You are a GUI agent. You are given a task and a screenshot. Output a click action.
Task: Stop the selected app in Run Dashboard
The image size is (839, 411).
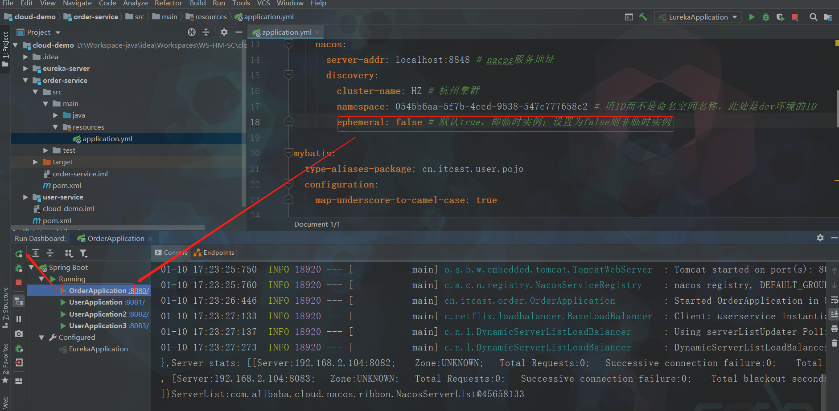pos(19,282)
